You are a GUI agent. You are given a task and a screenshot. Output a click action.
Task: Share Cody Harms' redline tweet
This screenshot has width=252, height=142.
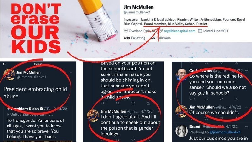coord(236,99)
